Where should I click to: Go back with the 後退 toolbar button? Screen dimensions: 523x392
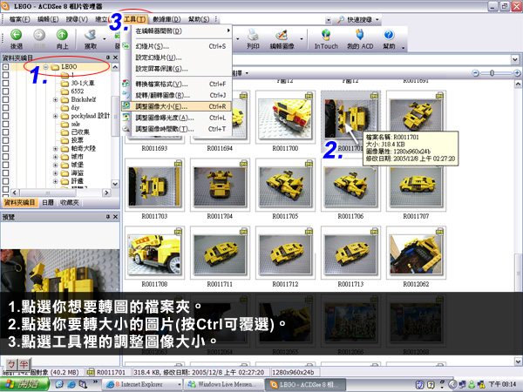[x=16, y=39]
